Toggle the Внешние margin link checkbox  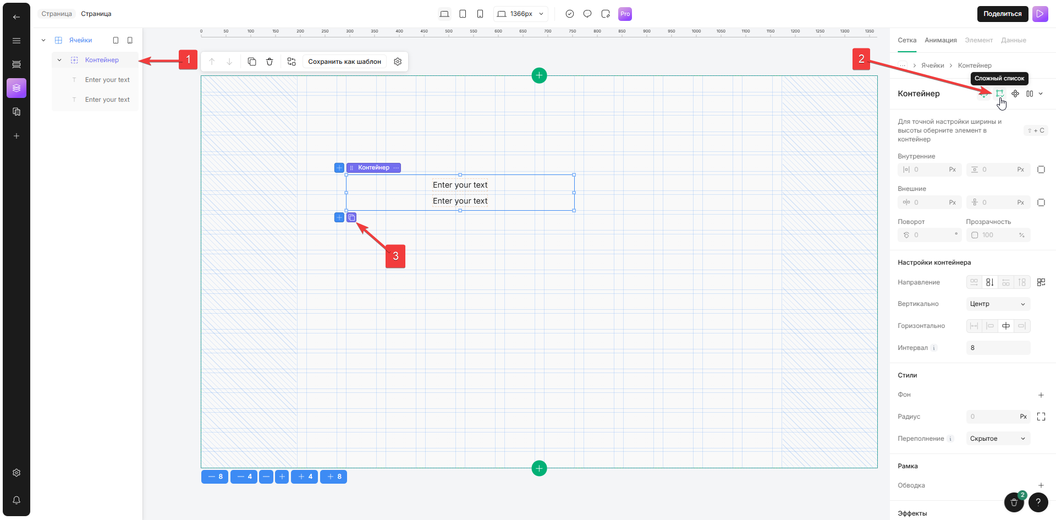(x=1041, y=202)
